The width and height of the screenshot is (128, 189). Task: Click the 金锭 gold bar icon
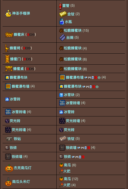coord(63,14)
